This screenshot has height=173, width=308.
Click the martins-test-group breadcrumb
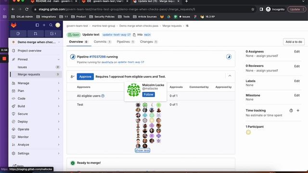(x=103, y=26)
